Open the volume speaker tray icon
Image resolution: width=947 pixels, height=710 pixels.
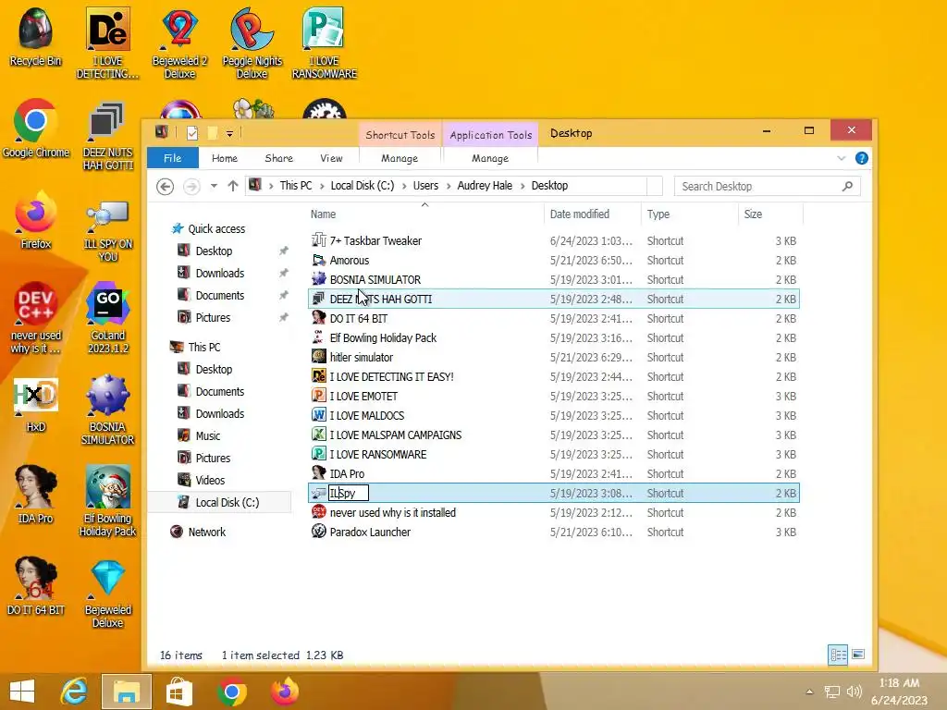(854, 692)
